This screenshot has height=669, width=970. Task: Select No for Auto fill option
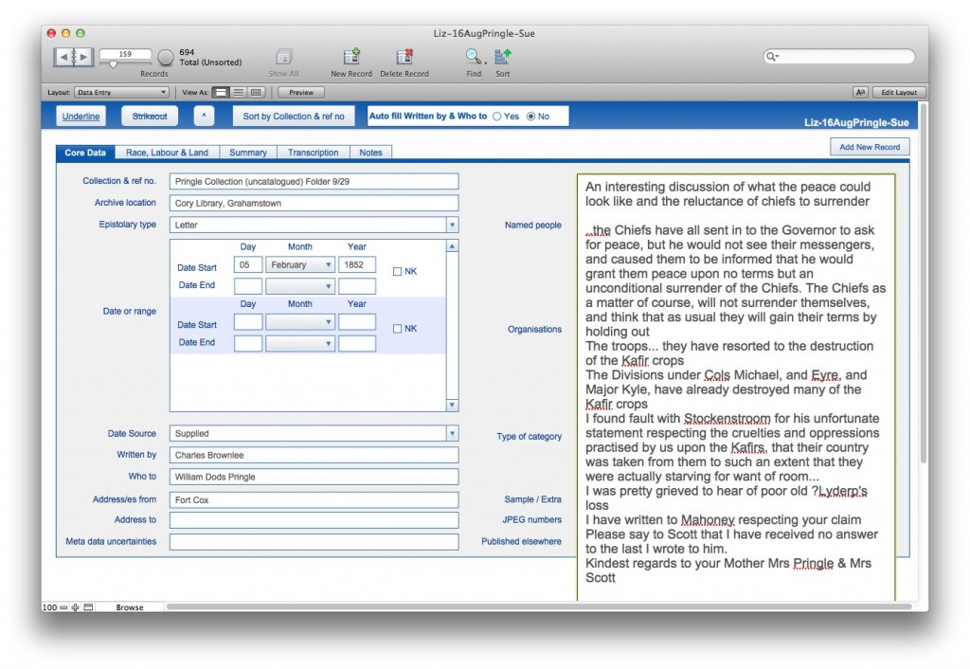pos(530,117)
